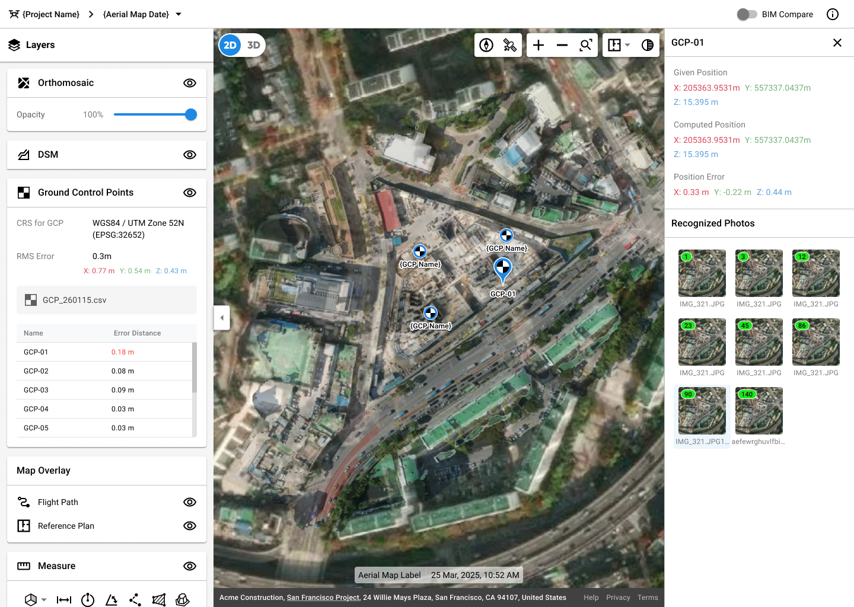The width and height of the screenshot is (854, 607).
Task: Close the GCP-01 details panel
Action: click(837, 43)
